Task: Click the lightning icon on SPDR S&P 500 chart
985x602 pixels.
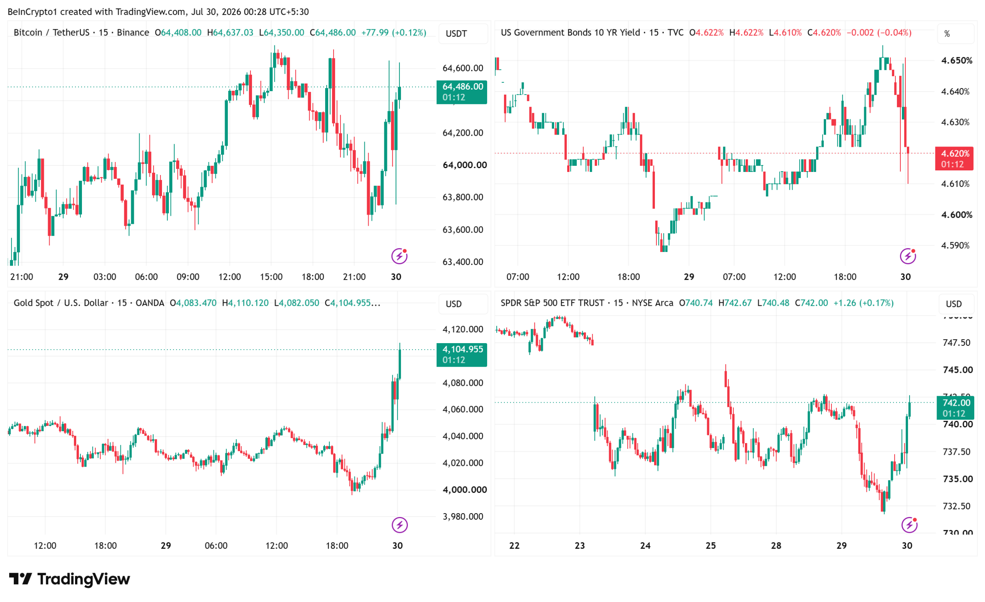Action: click(909, 525)
